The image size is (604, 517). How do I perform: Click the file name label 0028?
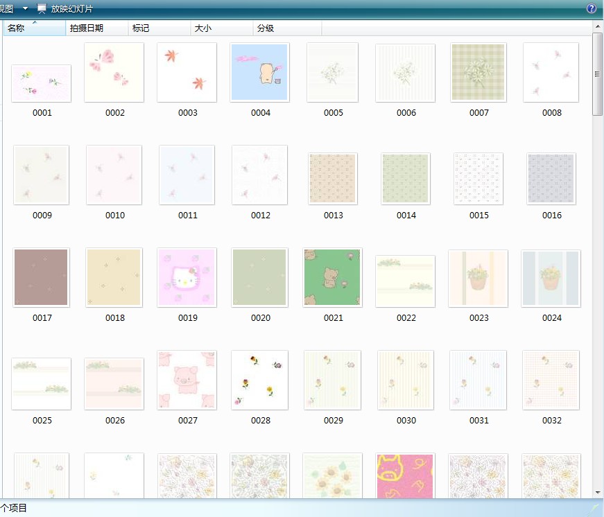[x=261, y=421]
